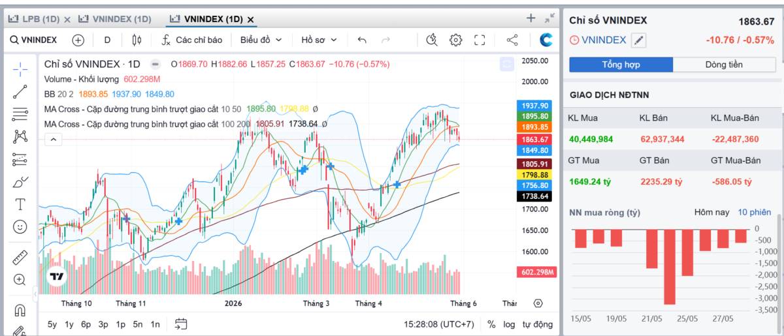Open chart settings gear
784x336 pixels.
[456, 40]
